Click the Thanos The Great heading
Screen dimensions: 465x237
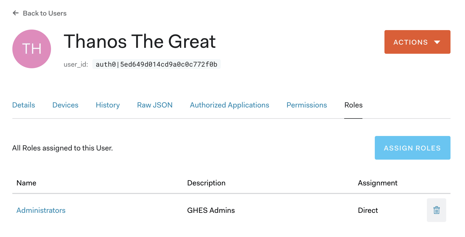pyautogui.click(x=140, y=41)
